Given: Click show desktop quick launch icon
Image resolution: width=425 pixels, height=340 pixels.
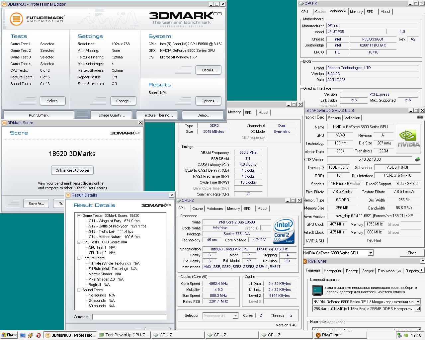Looking at the screenshot, I should [23, 335].
